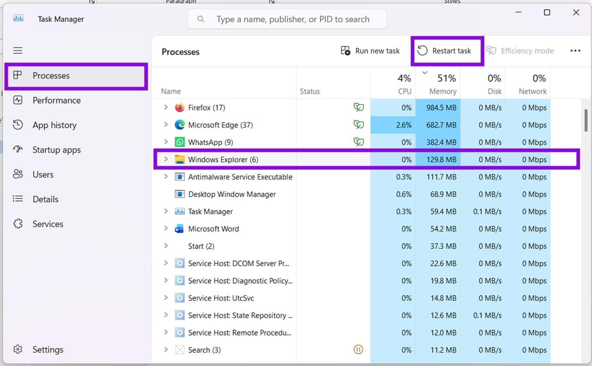This screenshot has height=366, width=592.
Task: Click the search box for name, publisher, PID
Action: click(x=287, y=19)
